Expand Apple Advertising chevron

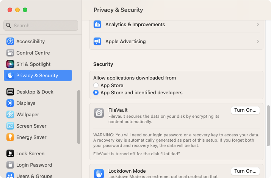(x=258, y=41)
